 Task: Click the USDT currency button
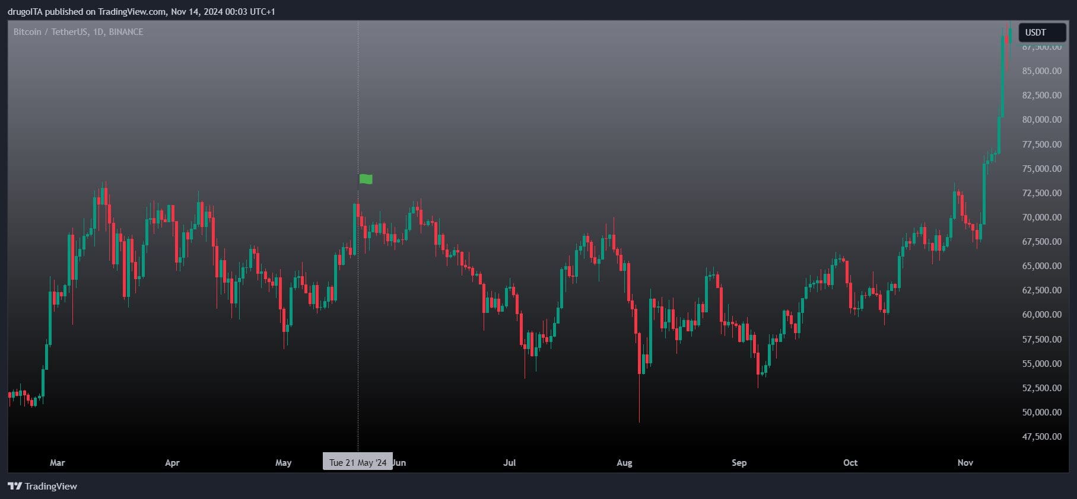[x=1042, y=33]
